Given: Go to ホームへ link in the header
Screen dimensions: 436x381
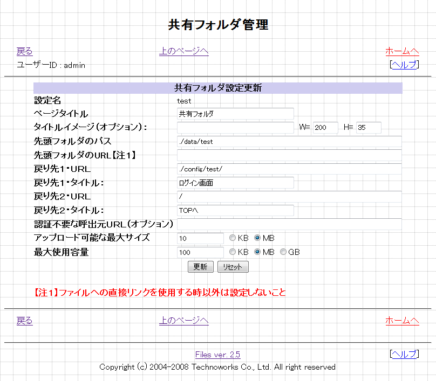Looking at the screenshot, I should click(402, 51).
